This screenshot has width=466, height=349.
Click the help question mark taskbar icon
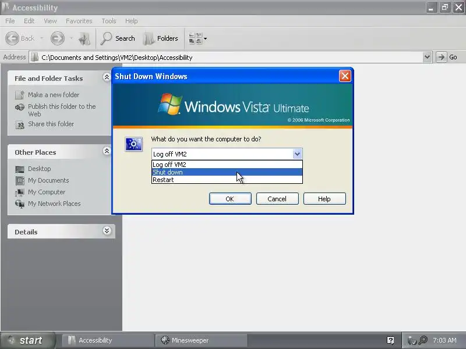(390, 340)
